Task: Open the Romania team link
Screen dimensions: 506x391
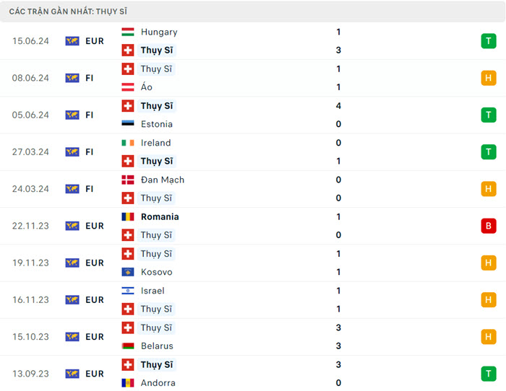Action: click(x=160, y=216)
